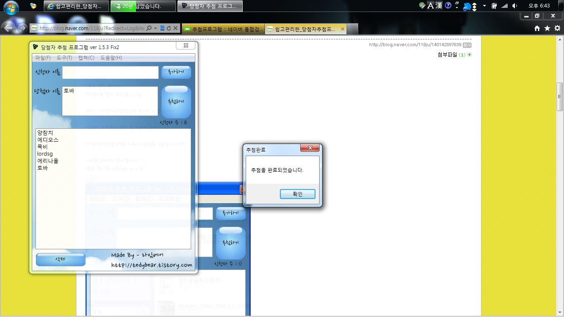The width and height of the screenshot is (564, 317).
Task: Show hidden tray icons with the arrow
Action: [x=484, y=6]
